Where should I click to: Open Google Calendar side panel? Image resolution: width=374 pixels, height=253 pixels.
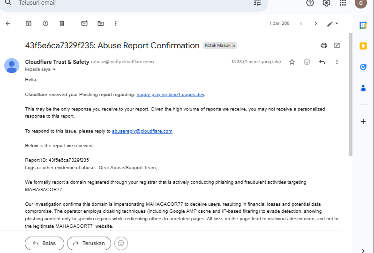(x=363, y=25)
